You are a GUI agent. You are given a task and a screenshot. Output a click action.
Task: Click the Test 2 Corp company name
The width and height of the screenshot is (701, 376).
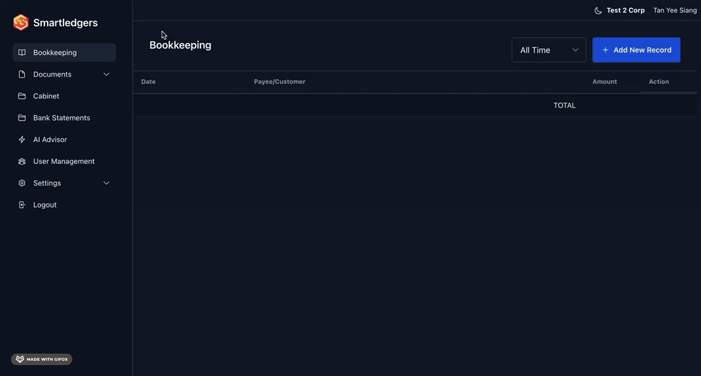[x=625, y=10]
